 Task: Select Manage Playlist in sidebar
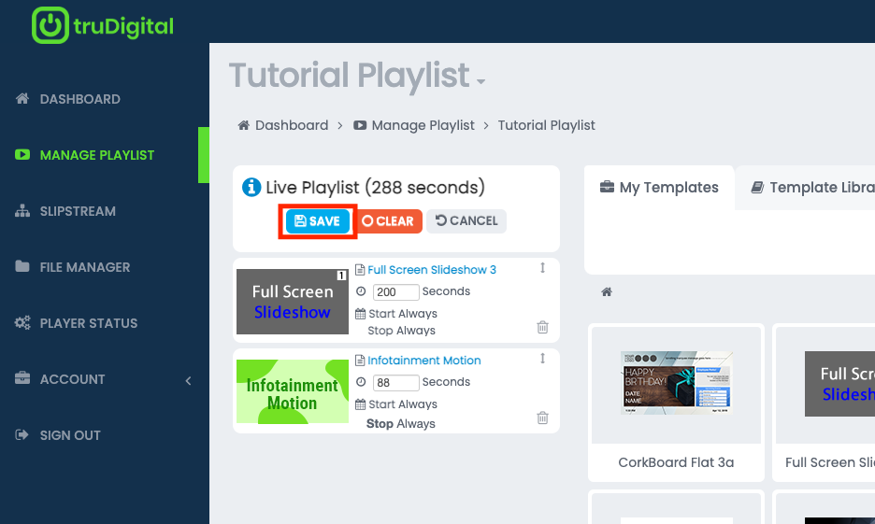(97, 155)
